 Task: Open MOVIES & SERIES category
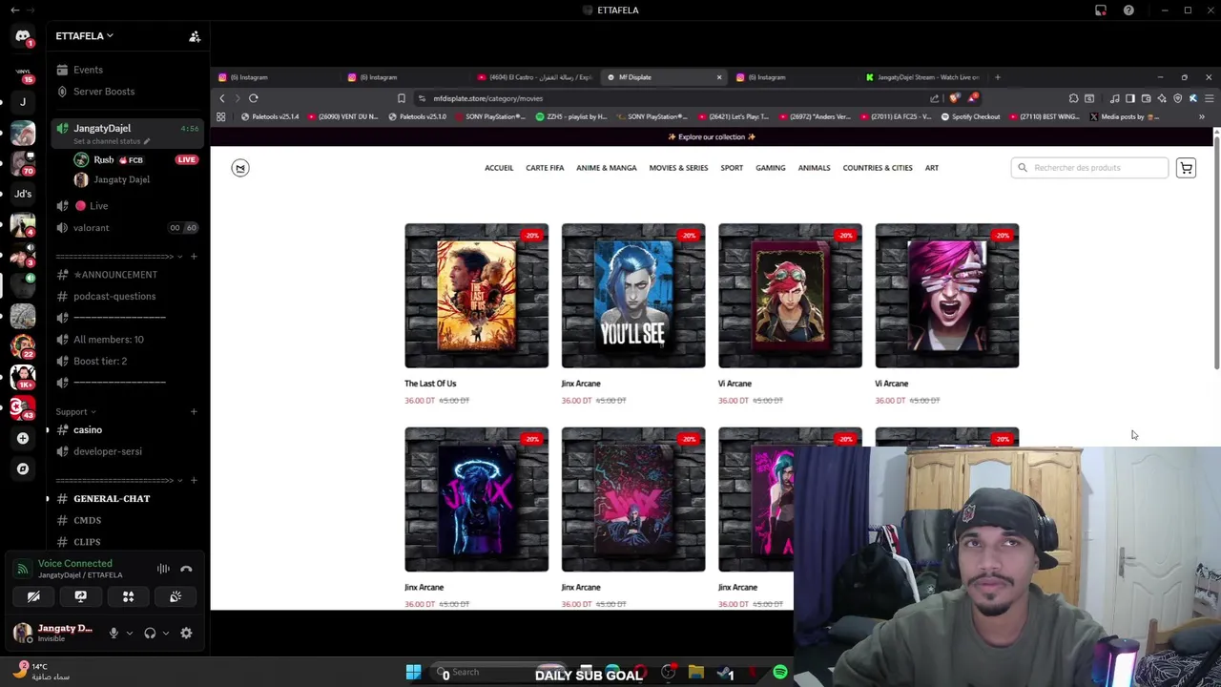678,168
